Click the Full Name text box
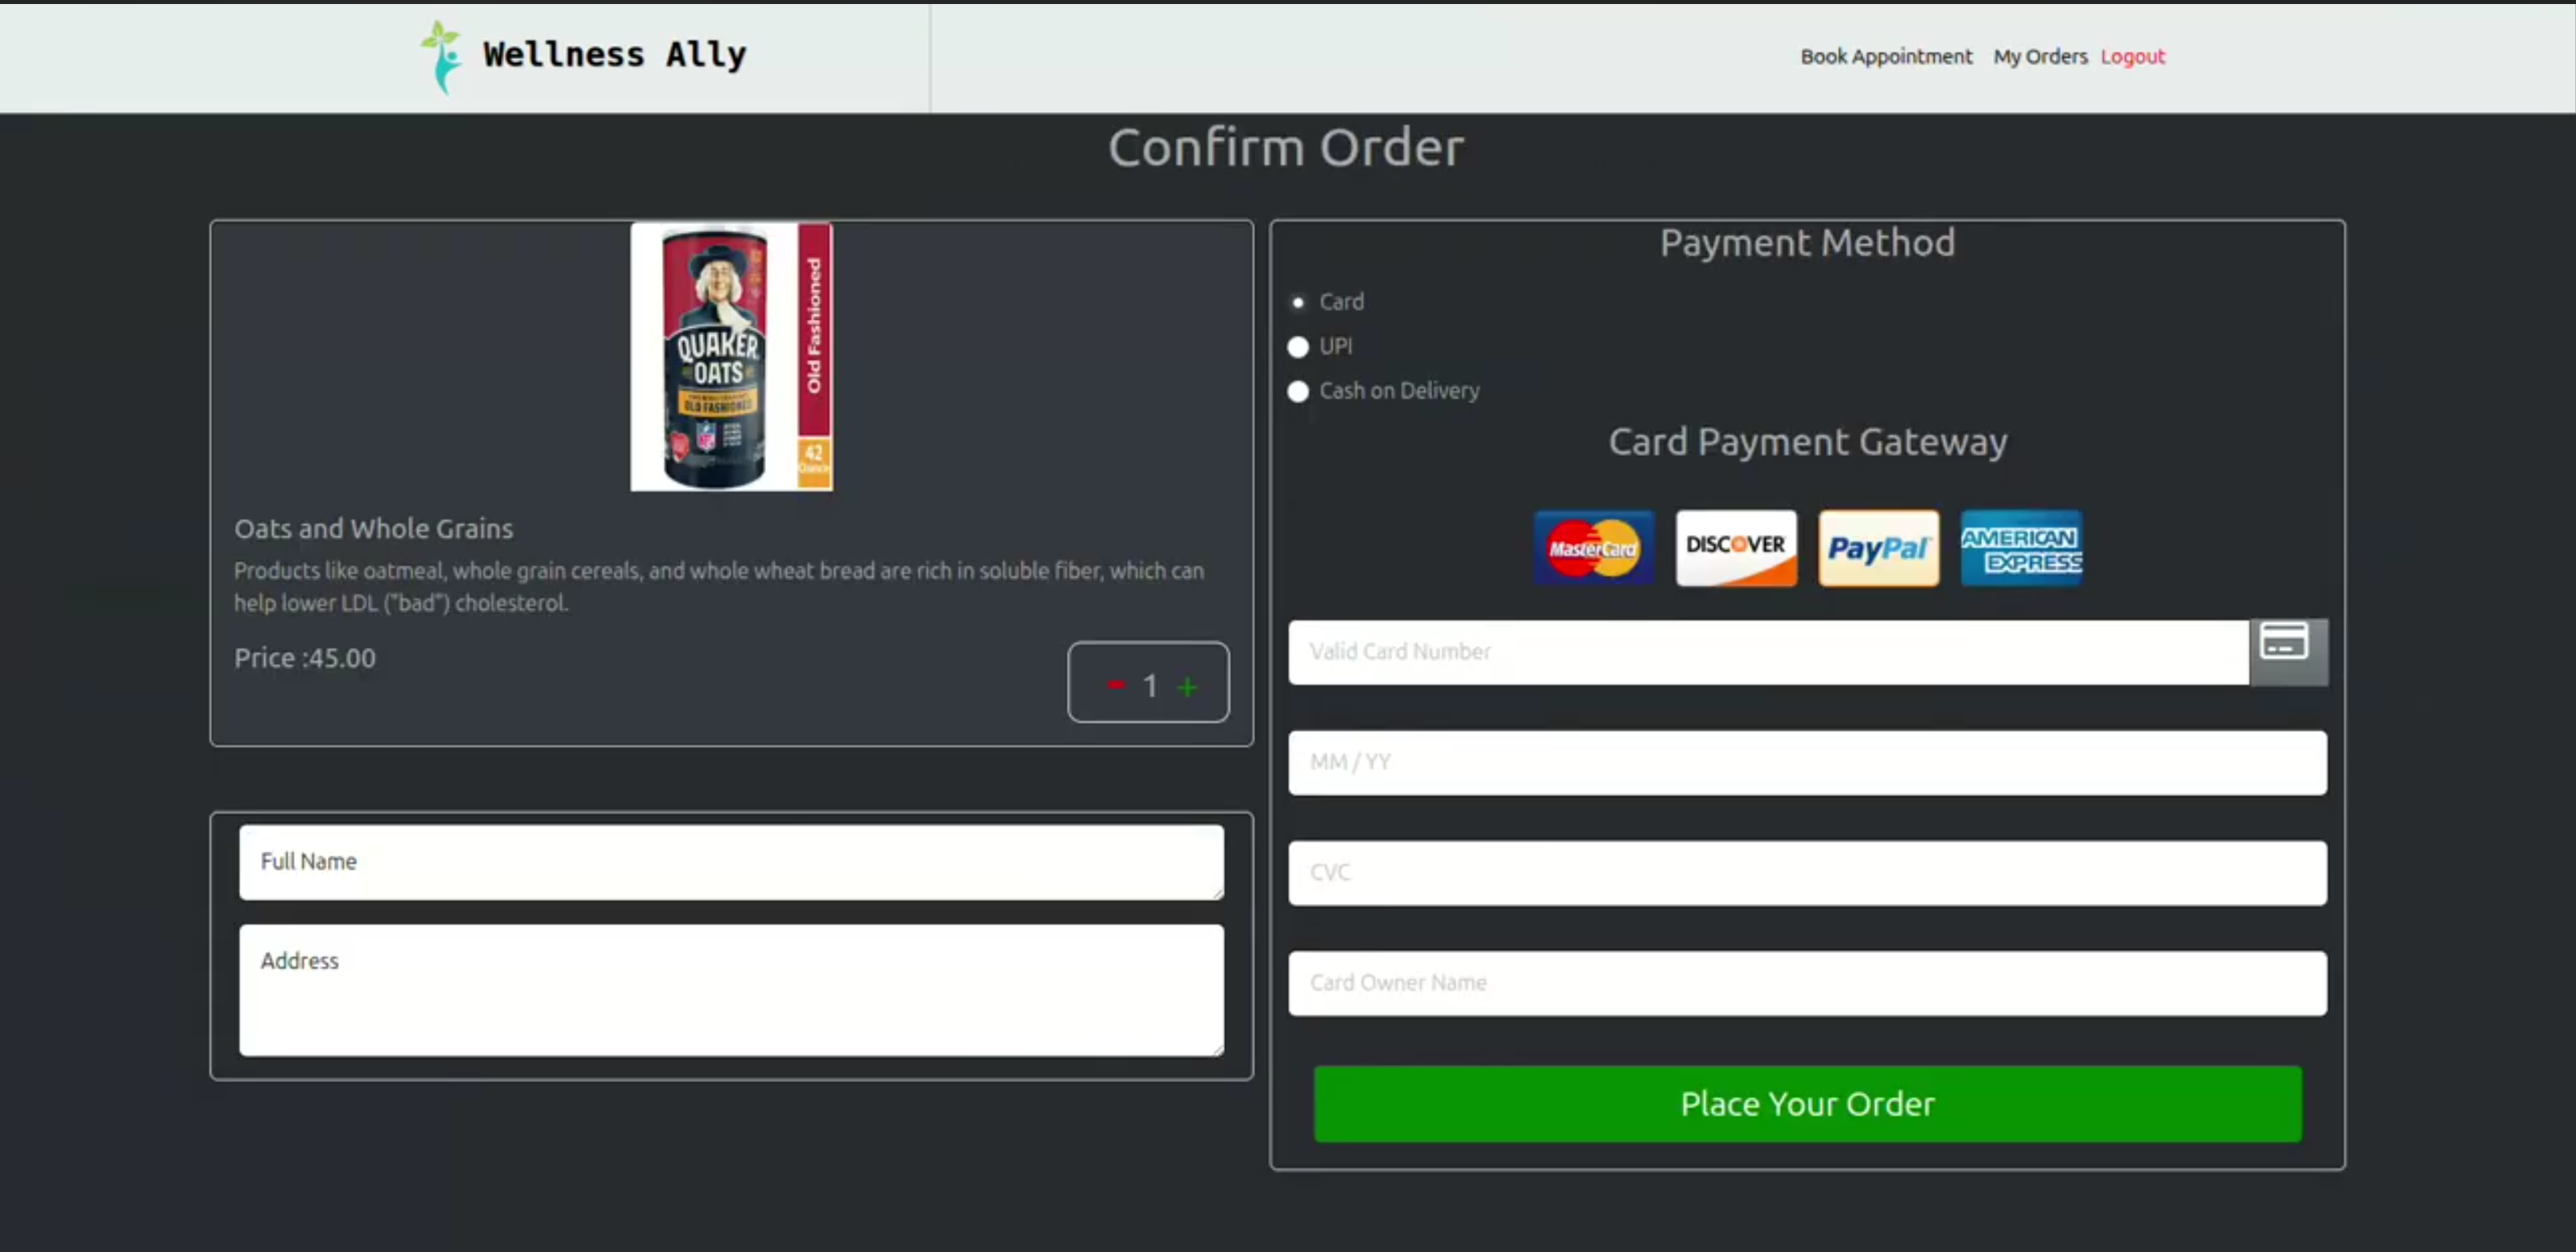Image resolution: width=2576 pixels, height=1252 pixels. 731,862
